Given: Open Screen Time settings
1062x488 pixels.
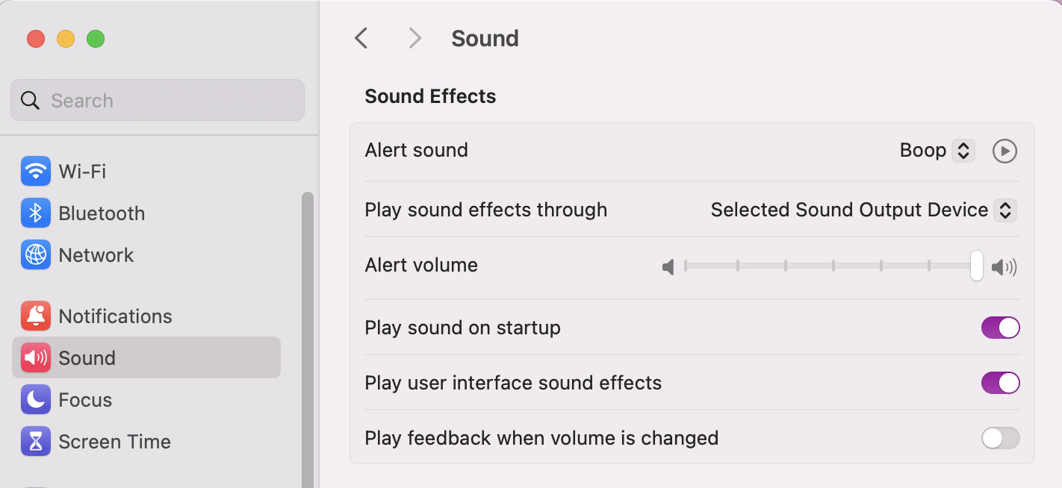Looking at the screenshot, I should point(114,441).
